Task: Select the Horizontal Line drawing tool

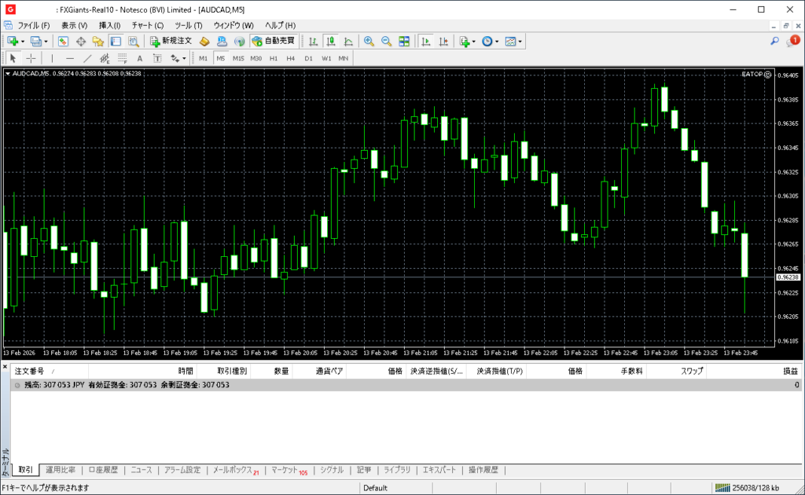Action: click(70, 58)
